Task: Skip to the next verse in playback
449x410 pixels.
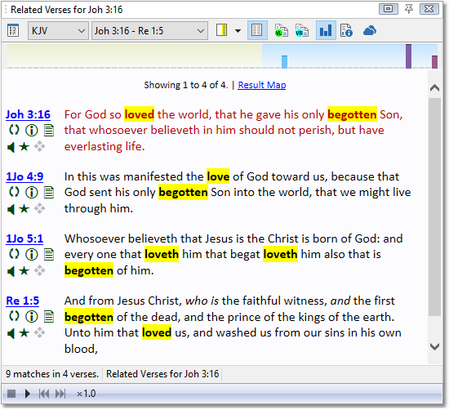Action: [x=60, y=394]
